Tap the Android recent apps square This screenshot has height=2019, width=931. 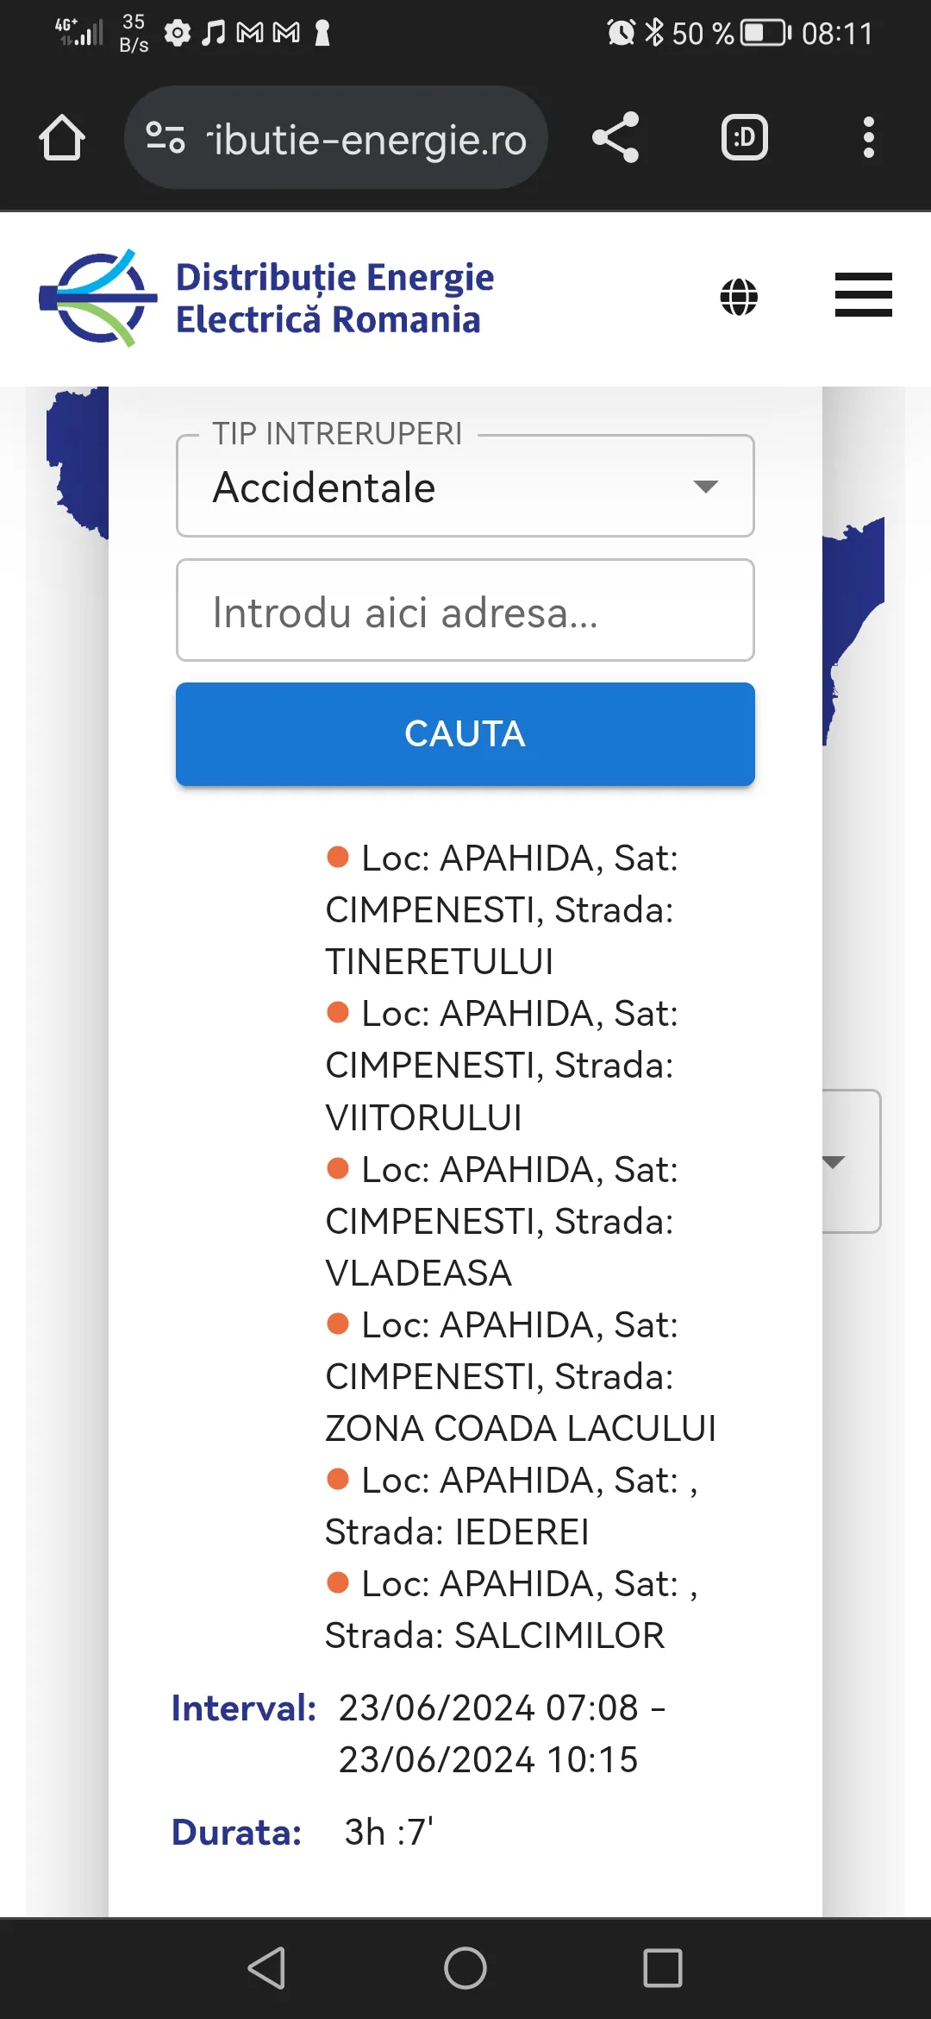pyautogui.click(x=663, y=1968)
